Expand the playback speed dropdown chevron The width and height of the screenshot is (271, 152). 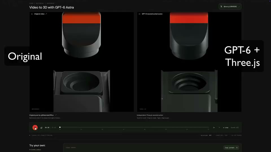coord(219,128)
